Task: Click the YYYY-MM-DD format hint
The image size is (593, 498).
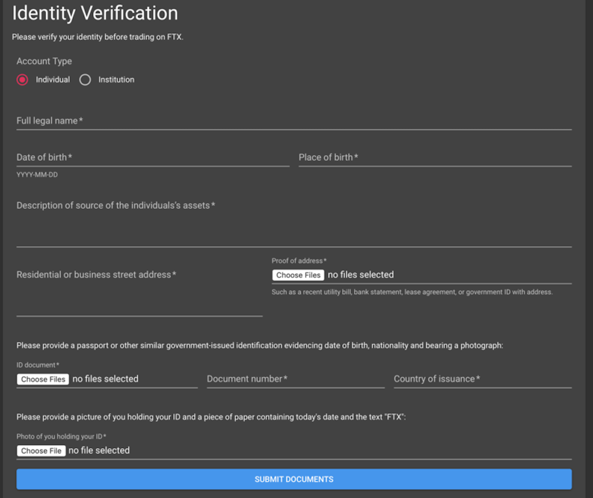Action: click(x=37, y=175)
